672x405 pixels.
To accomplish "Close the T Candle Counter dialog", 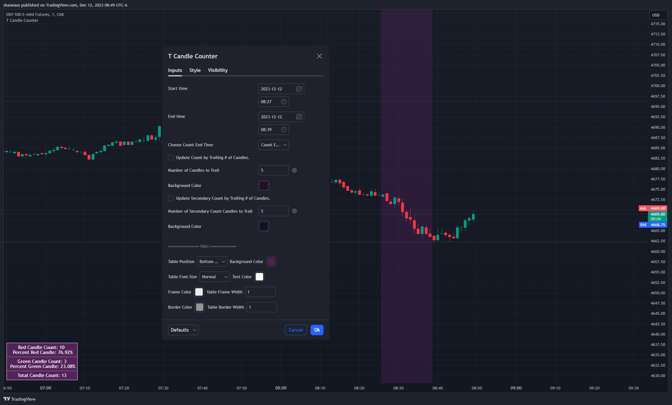I will tap(319, 56).
